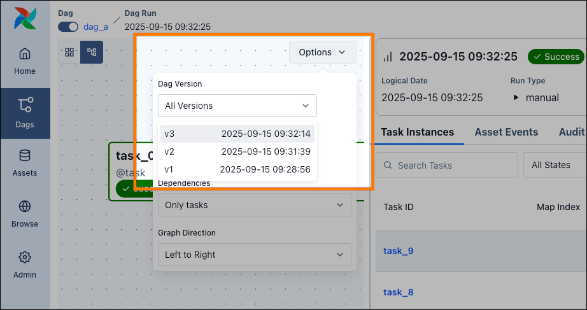Switch to graph view icon

point(92,52)
